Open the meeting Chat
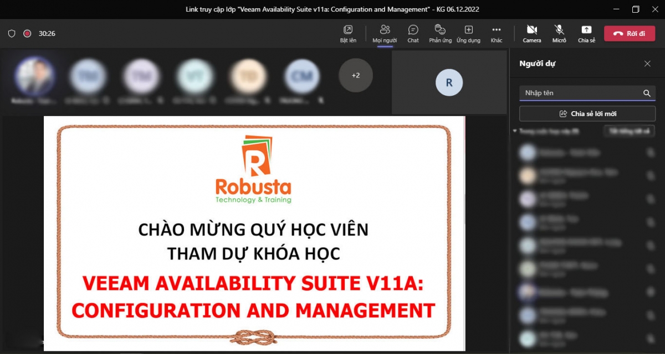Viewport: 665px width, 354px height. [x=413, y=33]
